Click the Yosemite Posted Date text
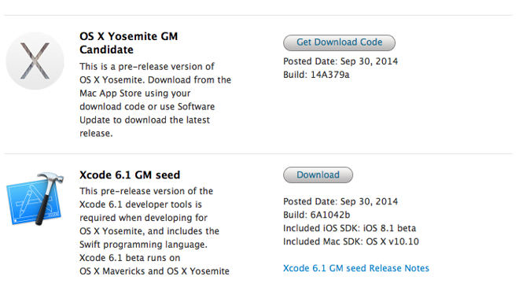Image resolution: width=519 pixels, height=287 pixels. [x=340, y=61]
